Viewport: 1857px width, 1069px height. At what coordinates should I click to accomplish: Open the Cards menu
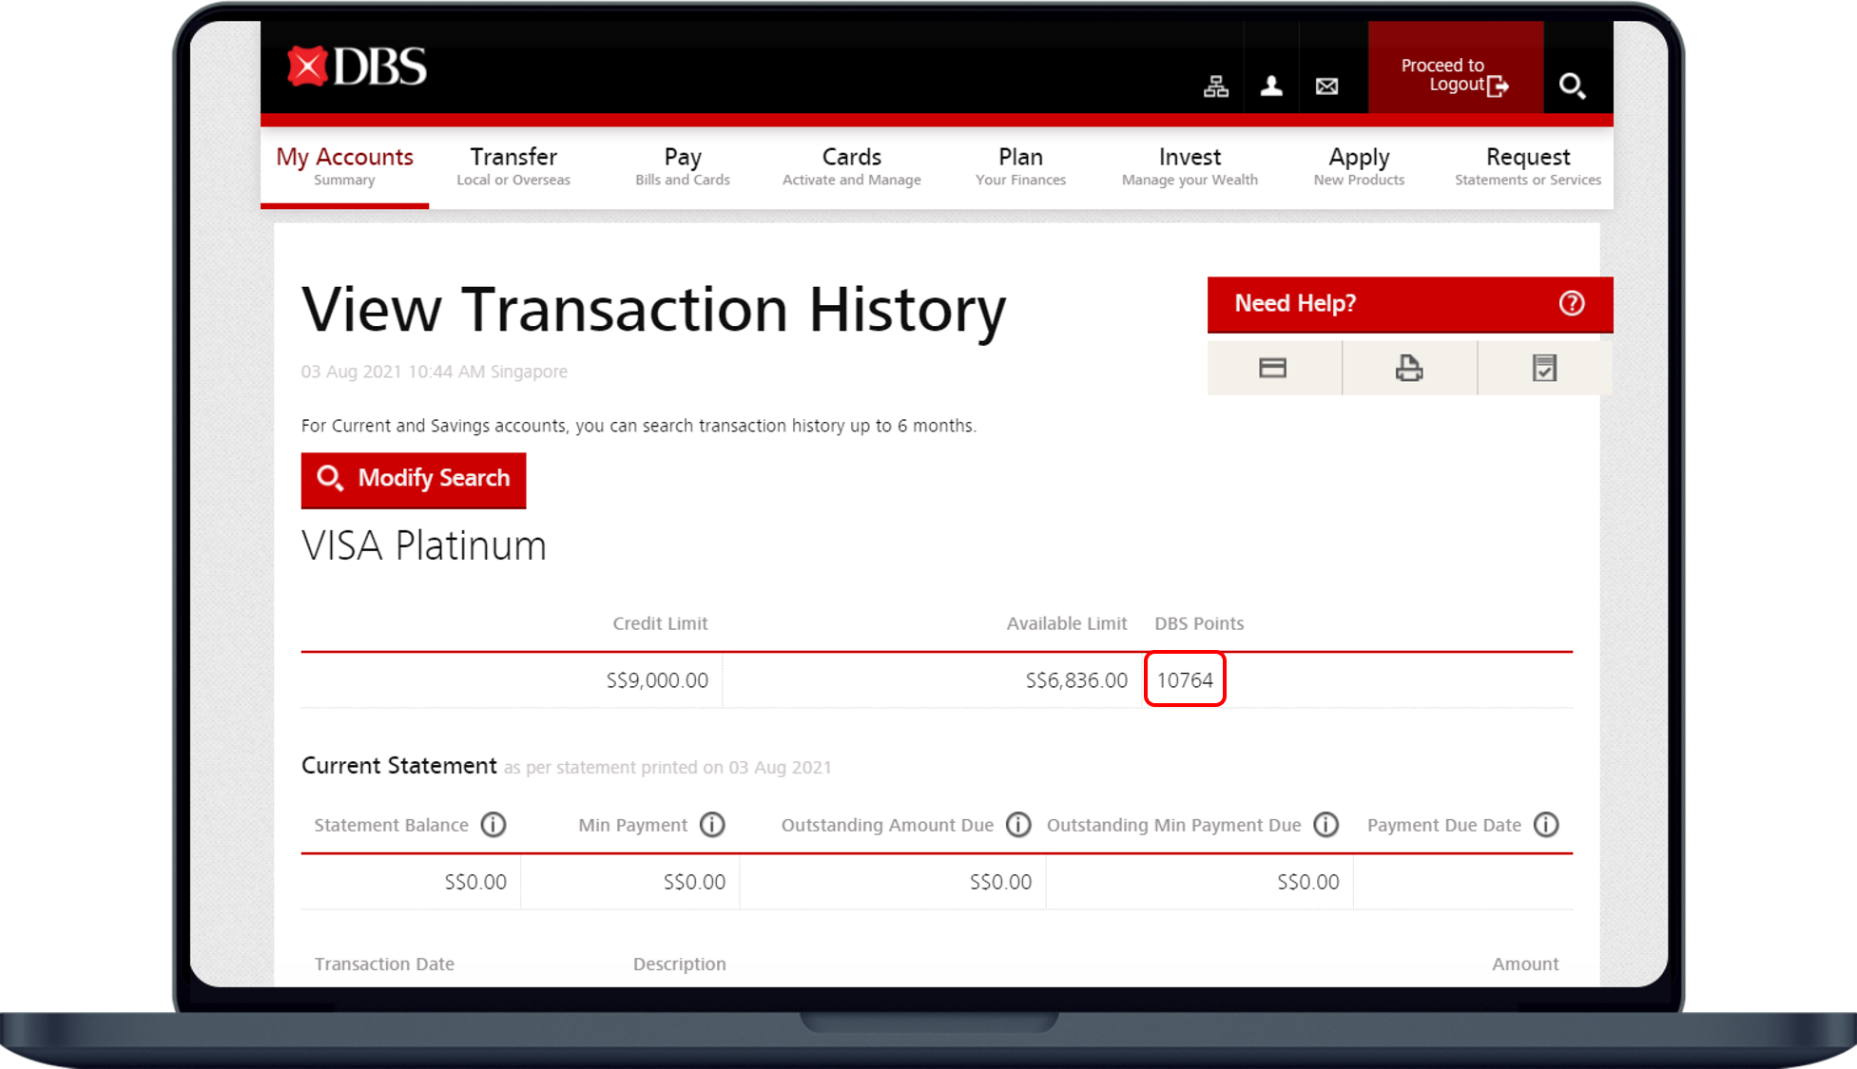(851, 166)
